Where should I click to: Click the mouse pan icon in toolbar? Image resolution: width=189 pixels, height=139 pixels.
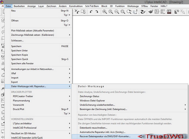tap(135, 12)
